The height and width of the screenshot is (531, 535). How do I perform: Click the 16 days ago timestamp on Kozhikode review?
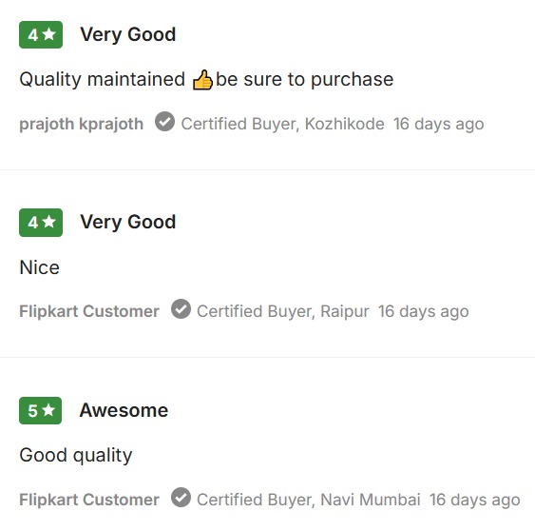[438, 124]
